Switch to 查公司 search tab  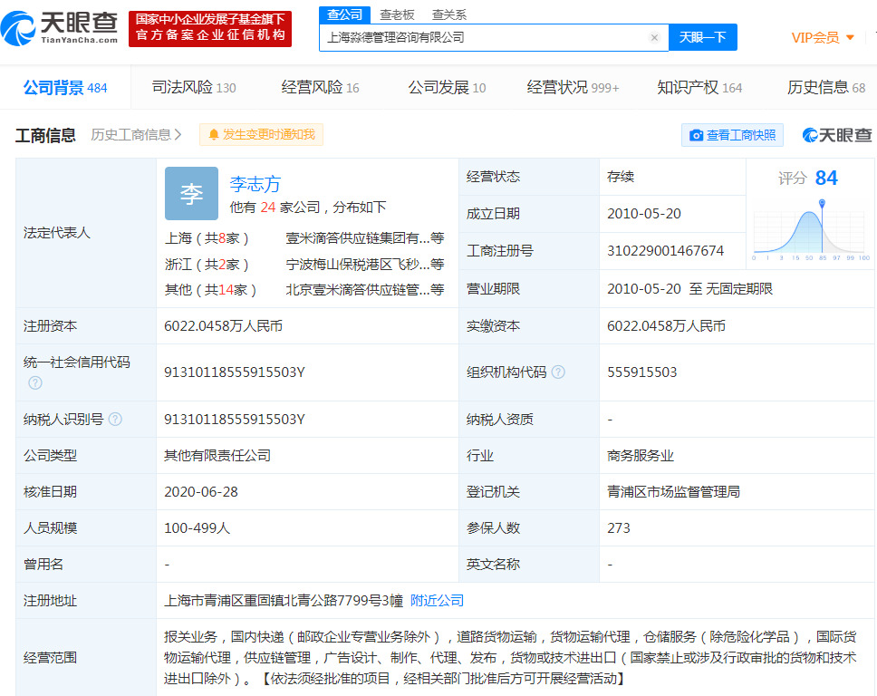[x=344, y=14]
